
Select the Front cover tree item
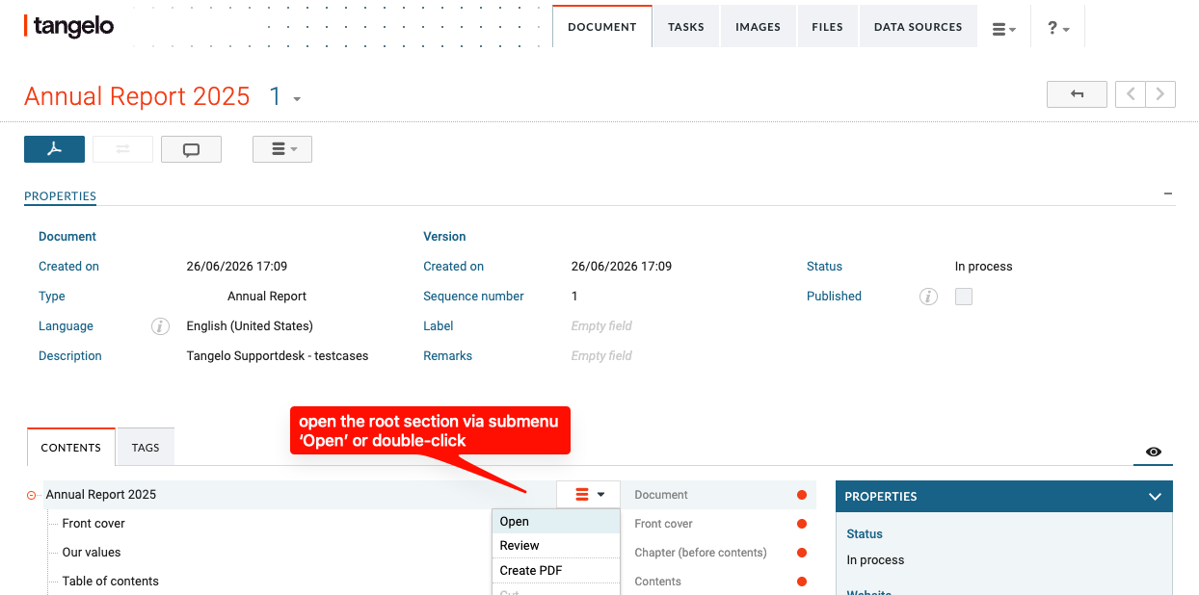pyautogui.click(x=93, y=524)
